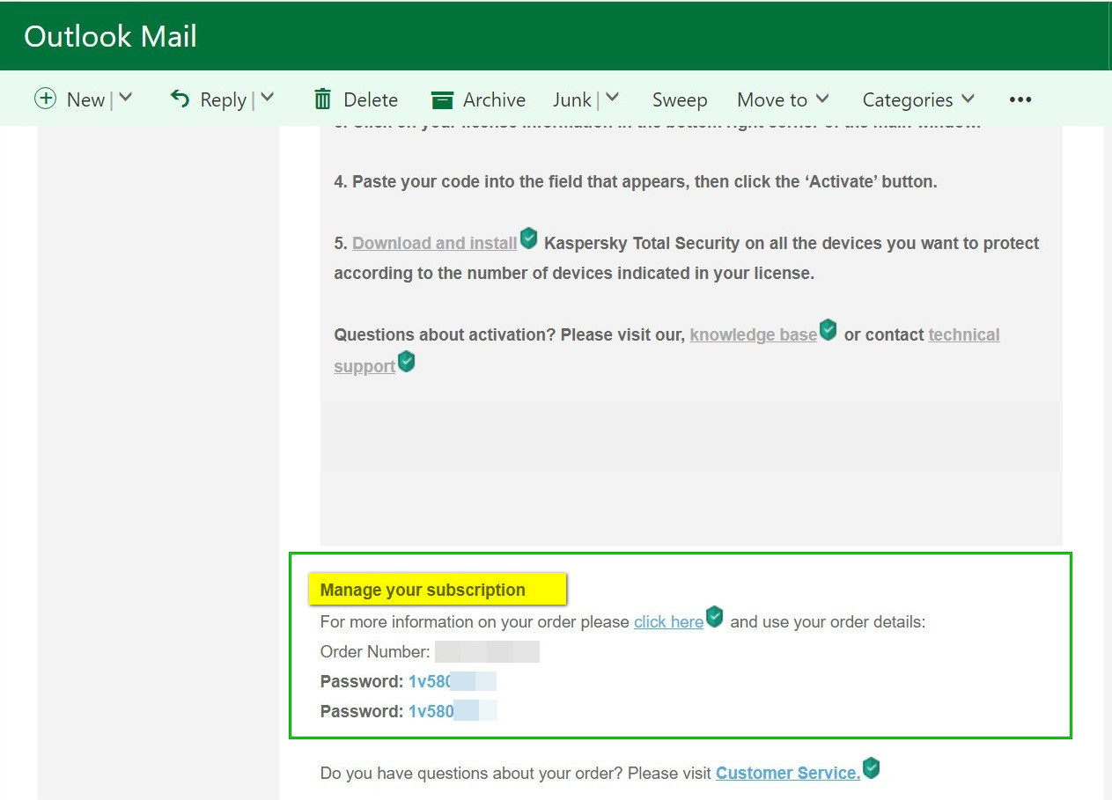Open the Move to dropdown
The height and width of the screenshot is (800, 1112).
pos(783,99)
